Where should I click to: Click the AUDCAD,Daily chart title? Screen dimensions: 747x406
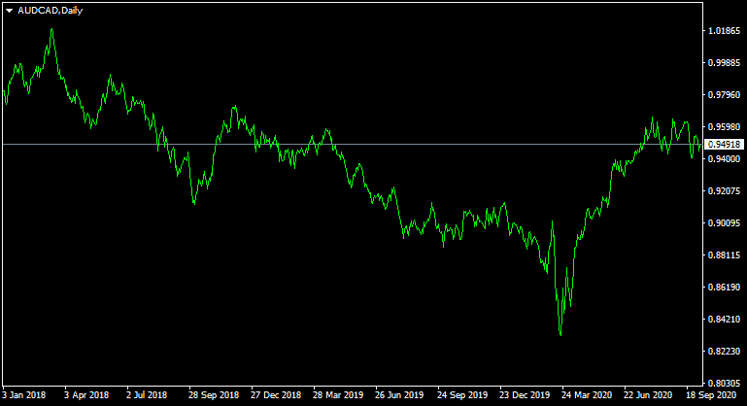pyautogui.click(x=50, y=11)
